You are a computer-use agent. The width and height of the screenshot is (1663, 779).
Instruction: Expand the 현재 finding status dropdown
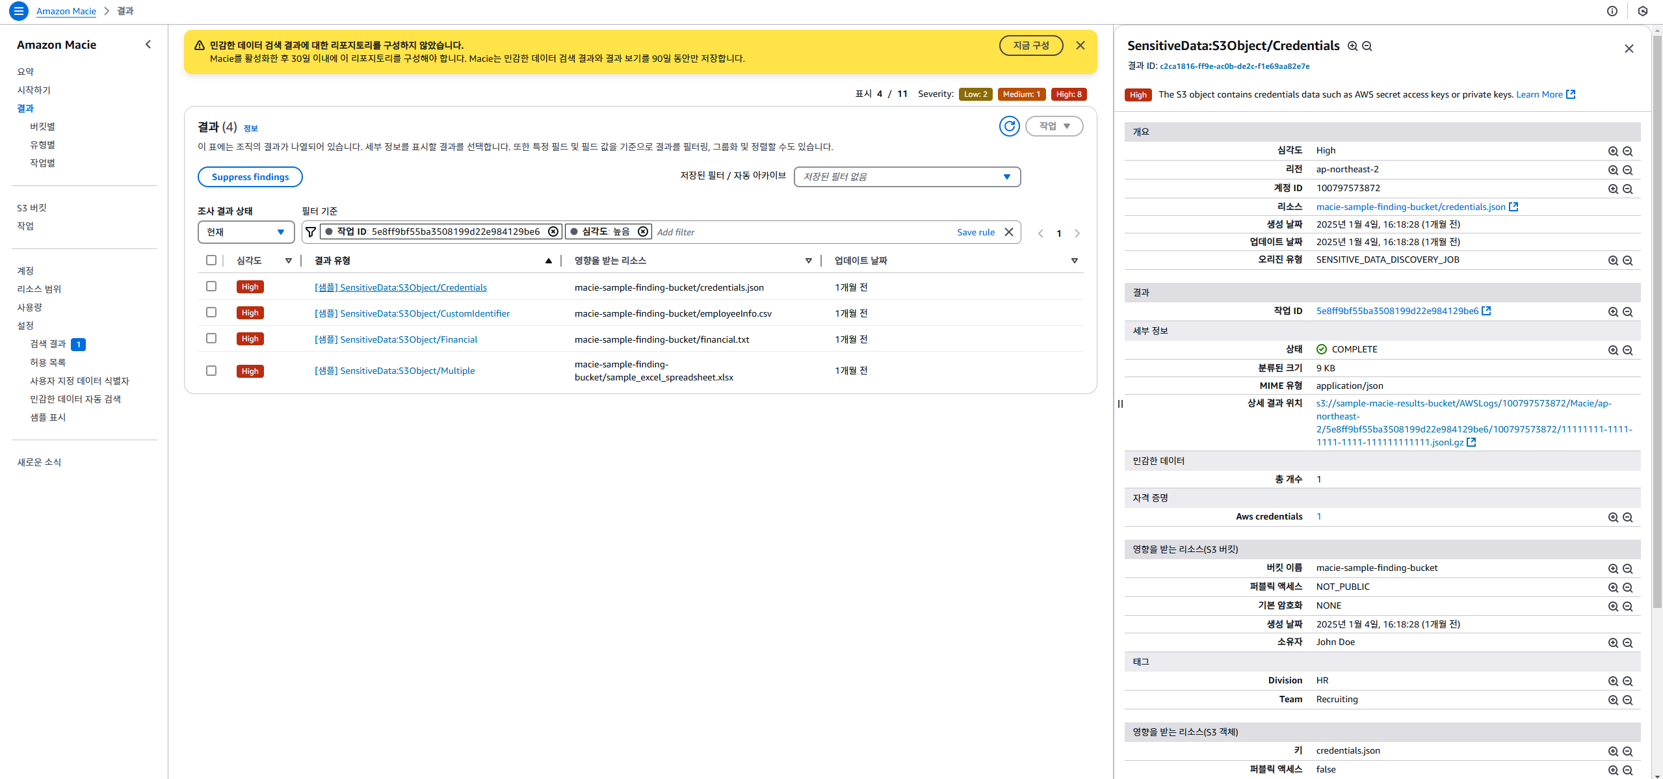[x=246, y=232]
